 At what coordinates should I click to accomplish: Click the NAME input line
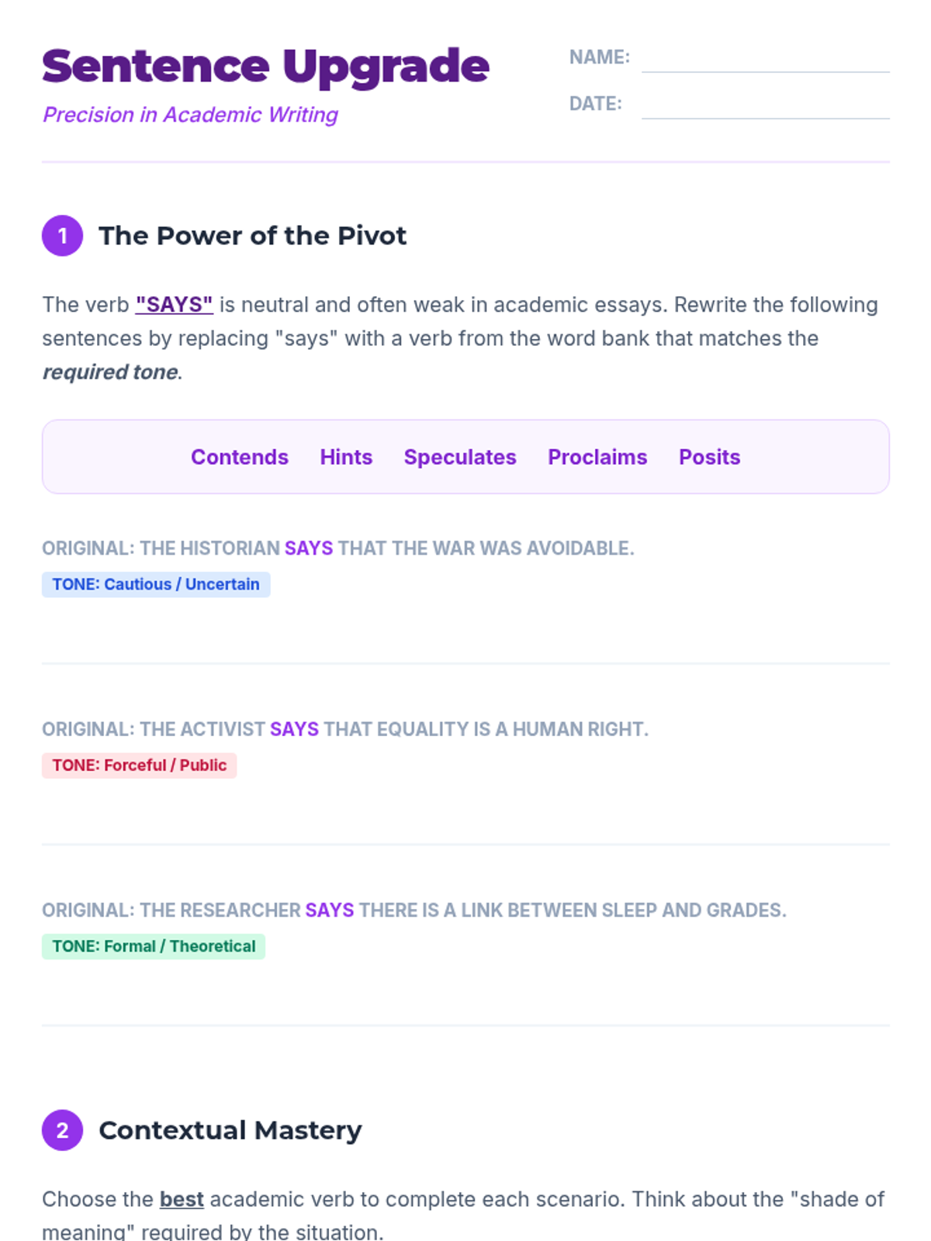[x=765, y=59]
